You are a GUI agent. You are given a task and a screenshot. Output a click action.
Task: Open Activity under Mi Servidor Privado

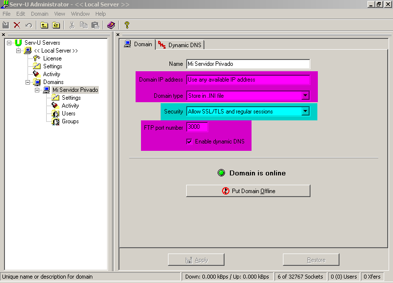[x=70, y=106]
